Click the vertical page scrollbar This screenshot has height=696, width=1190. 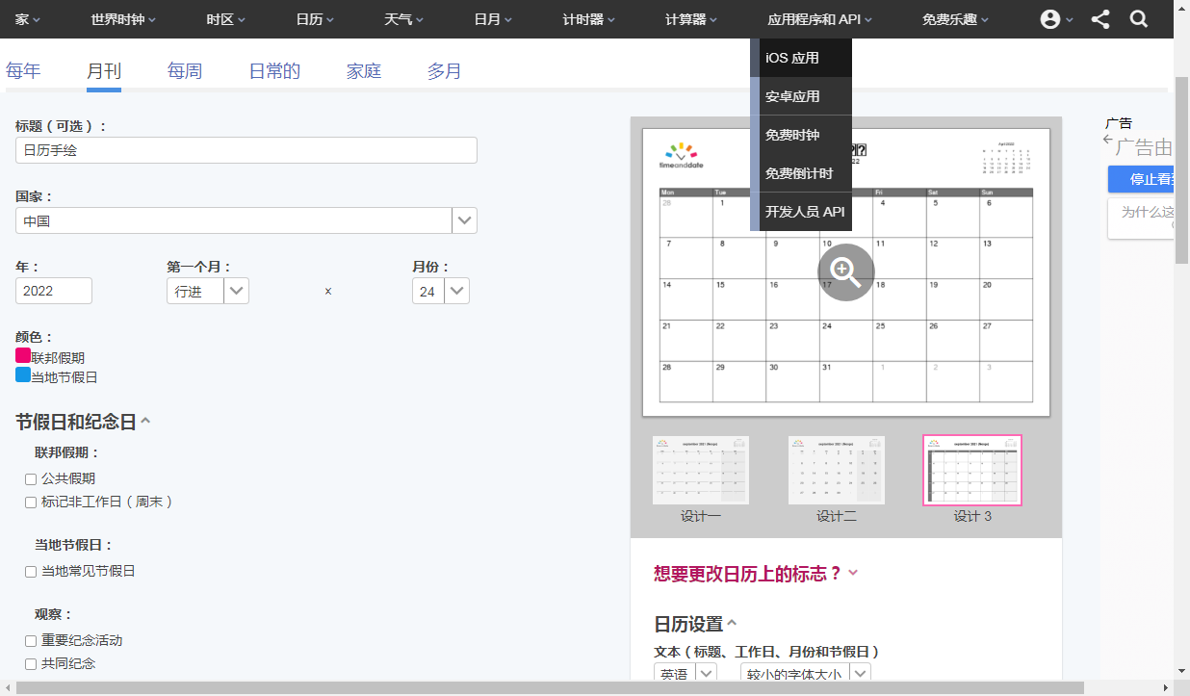1182,169
